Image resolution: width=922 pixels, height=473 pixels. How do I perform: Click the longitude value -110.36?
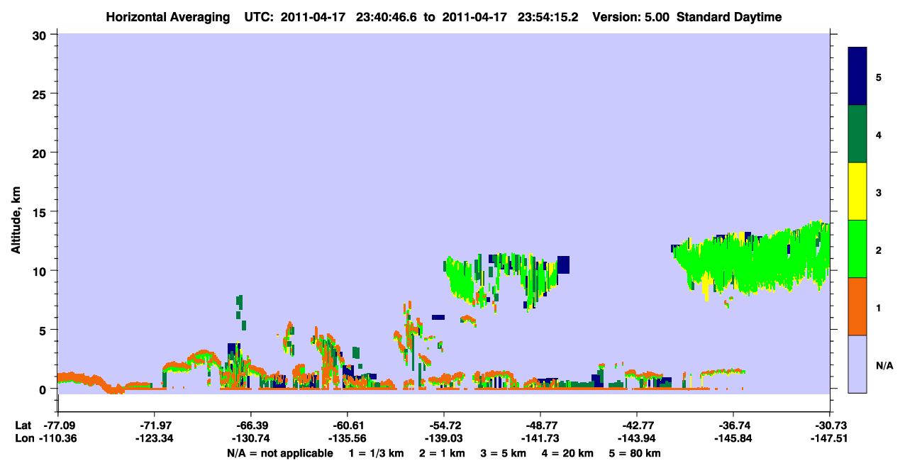(57, 438)
